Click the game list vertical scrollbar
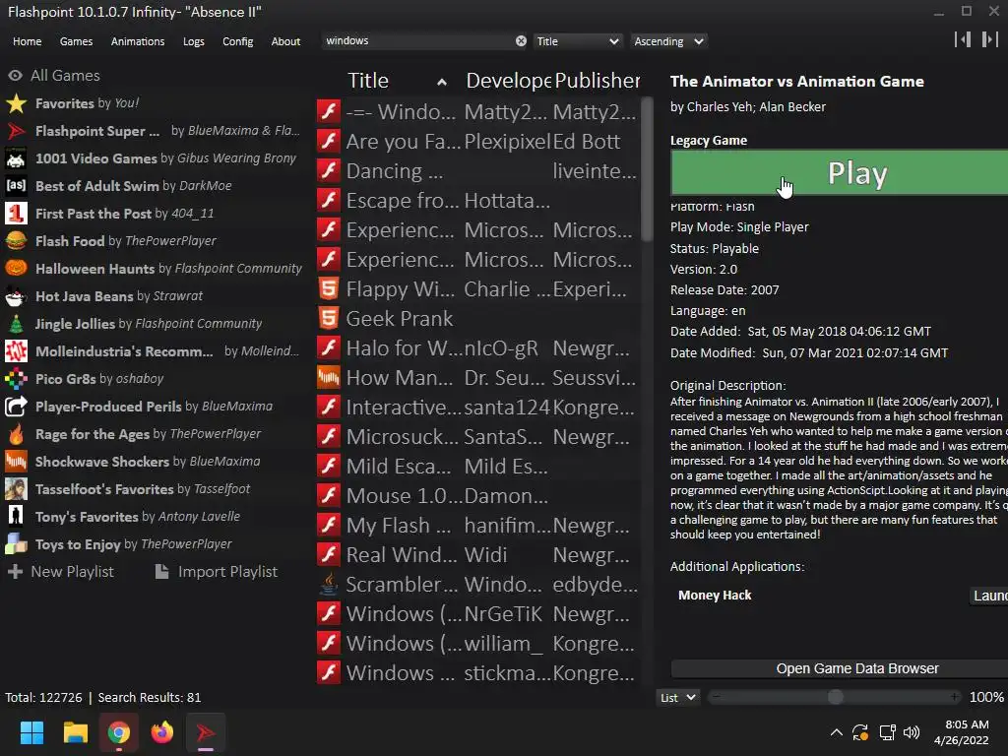 tap(647, 169)
